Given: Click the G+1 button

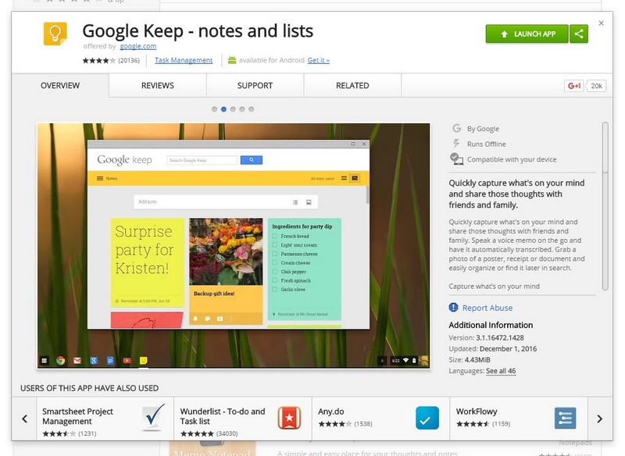Looking at the screenshot, I should (x=574, y=86).
